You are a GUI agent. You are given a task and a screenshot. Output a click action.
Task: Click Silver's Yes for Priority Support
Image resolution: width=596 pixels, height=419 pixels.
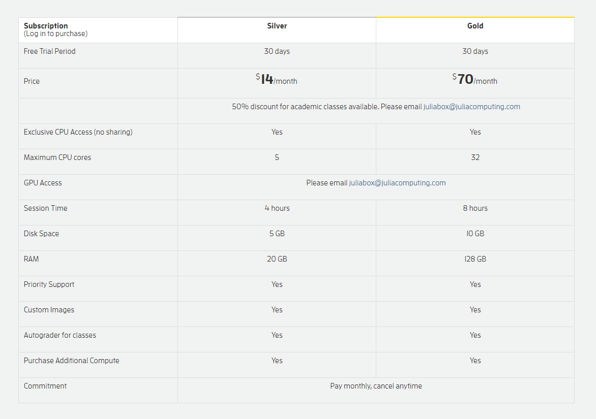pyautogui.click(x=277, y=284)
